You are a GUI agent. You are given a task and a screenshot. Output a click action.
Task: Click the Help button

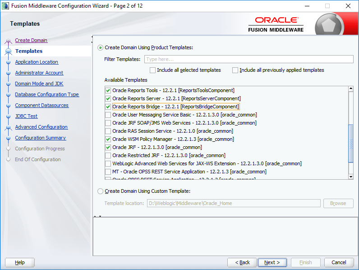(20, 262)
